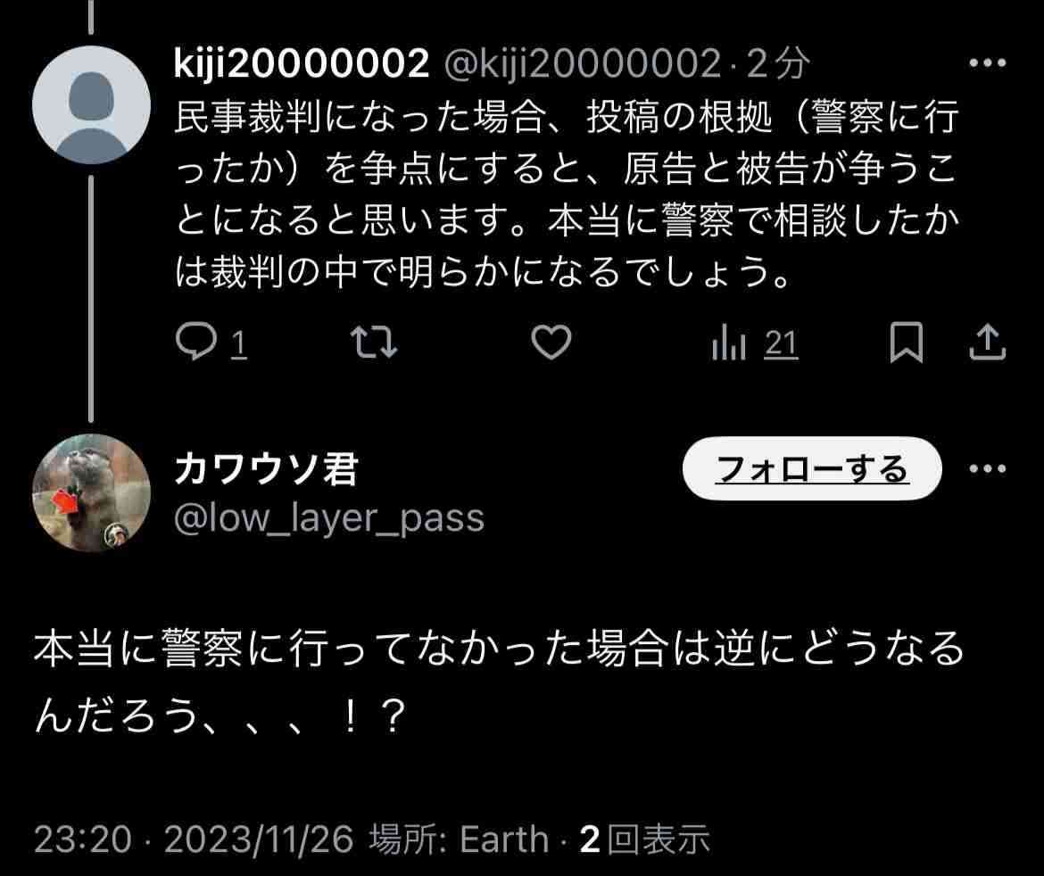The height and width of the screenshot is (876, 1044).
Task: Tap the kiji20000002 display name
Action: [302, 64]
